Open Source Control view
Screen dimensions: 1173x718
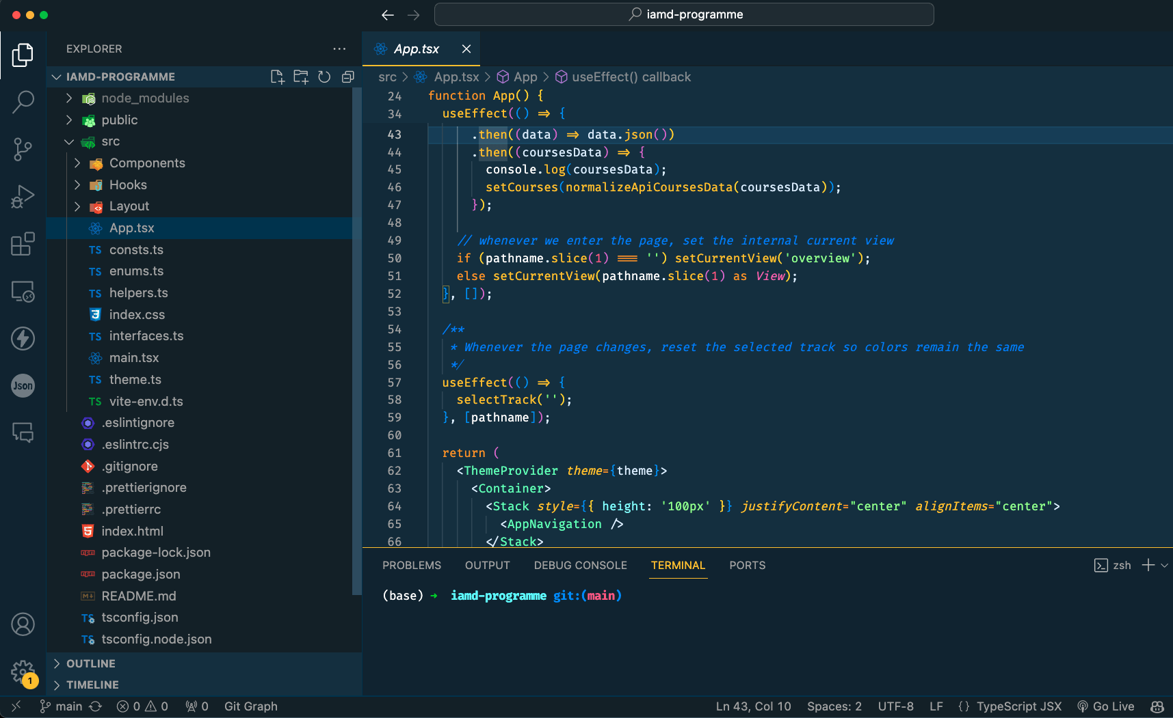(x=23, y=149)
